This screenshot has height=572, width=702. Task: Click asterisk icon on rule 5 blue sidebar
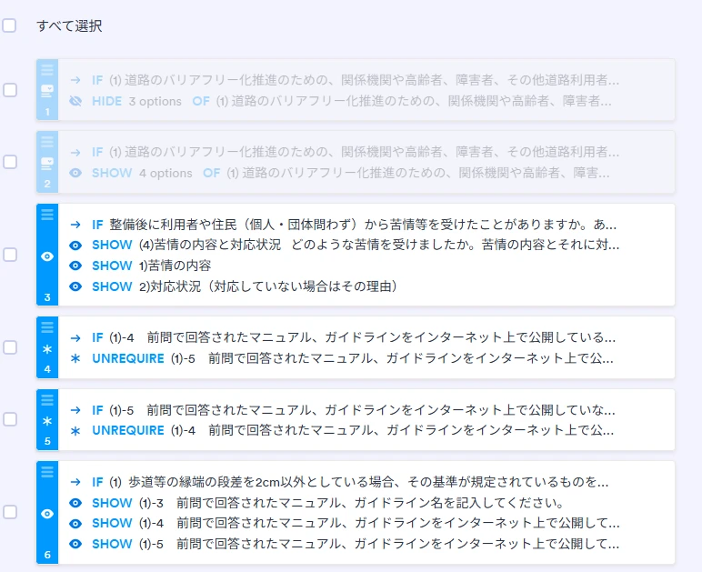tap(47, 421)
